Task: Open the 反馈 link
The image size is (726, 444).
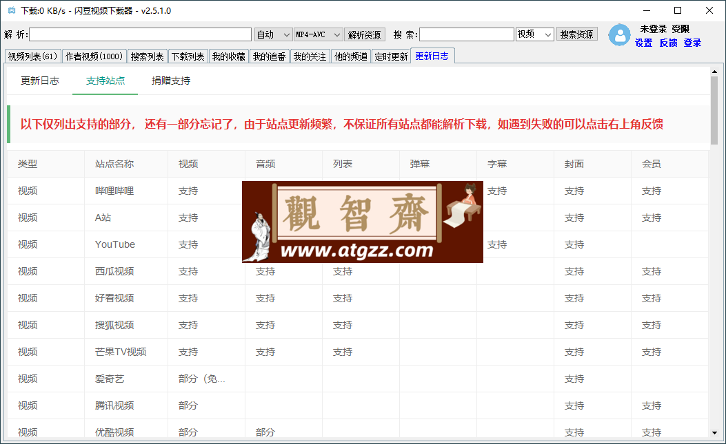Action: (x=668, y=43)
